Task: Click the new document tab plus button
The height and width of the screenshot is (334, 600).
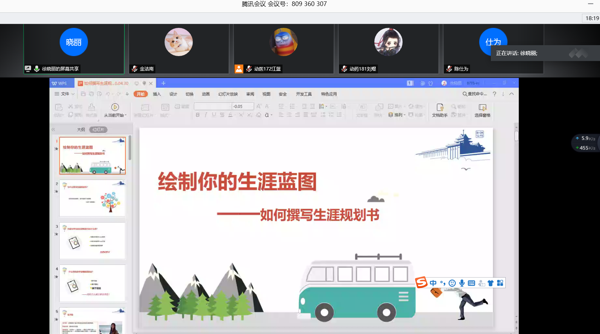Action: coord(163,83)
